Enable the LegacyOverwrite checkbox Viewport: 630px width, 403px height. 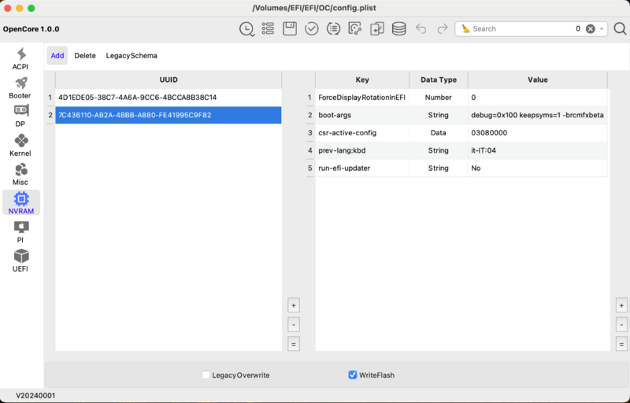206,375
